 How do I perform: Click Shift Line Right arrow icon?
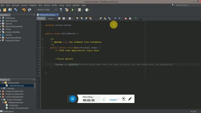[119, 19]
